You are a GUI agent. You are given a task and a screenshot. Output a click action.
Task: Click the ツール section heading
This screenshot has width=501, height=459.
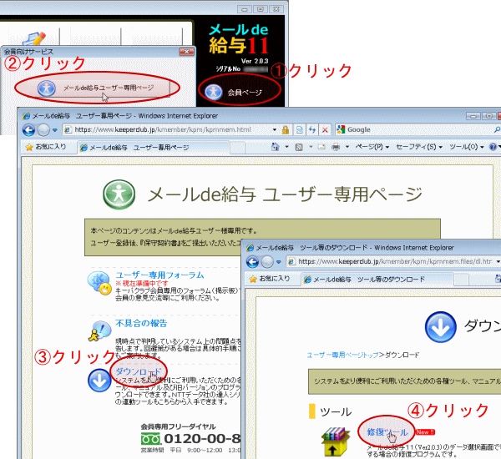[336, 411]
